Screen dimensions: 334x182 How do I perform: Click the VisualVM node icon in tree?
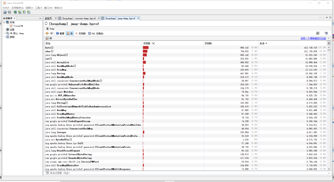(11, 26)
